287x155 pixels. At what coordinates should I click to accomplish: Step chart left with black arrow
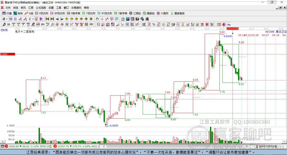coord(57,19)
